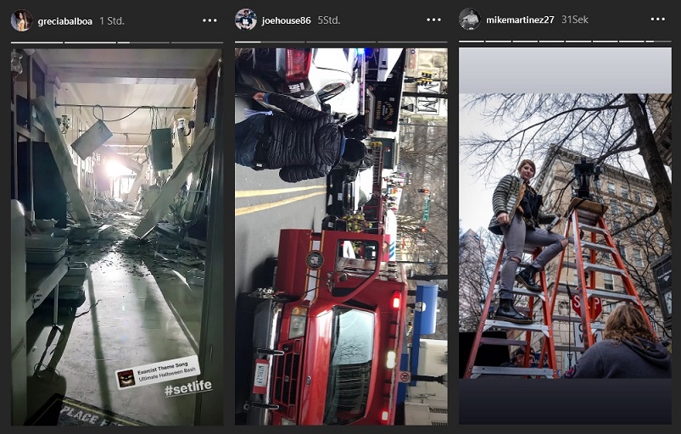Image resolution: width=681 pixels, height=434 pixels.
Task: Open more options for mikemartinez27's story
Action: point(657,19)
